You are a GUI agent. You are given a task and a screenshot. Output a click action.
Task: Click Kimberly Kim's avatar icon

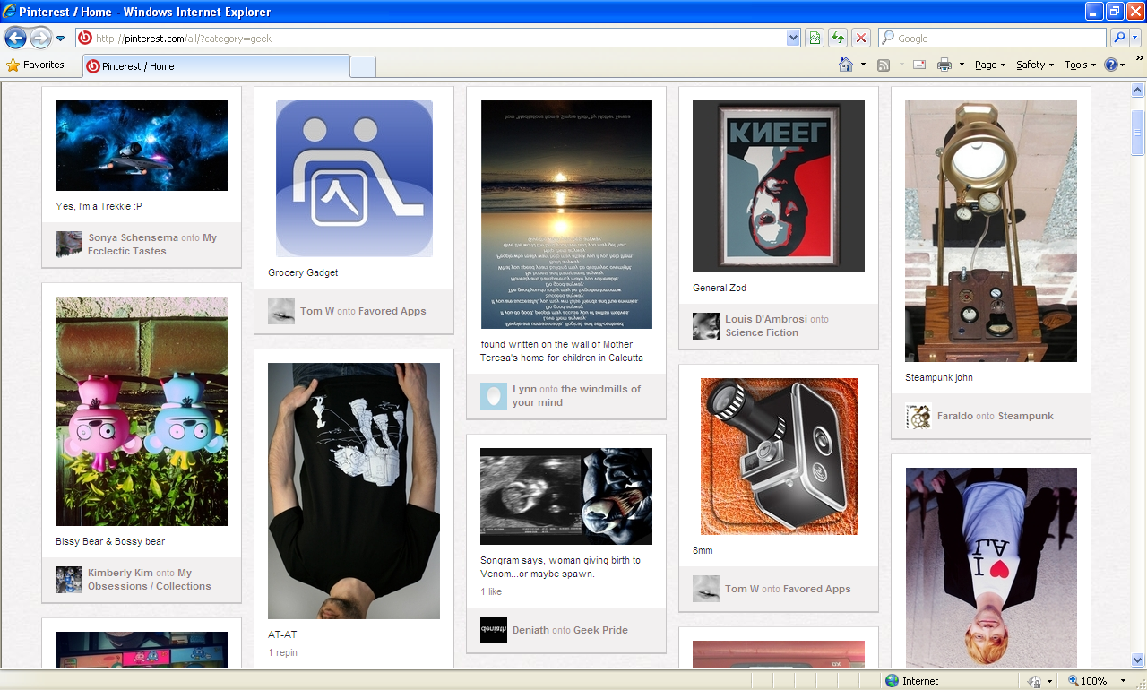click(x=69, y=580)
